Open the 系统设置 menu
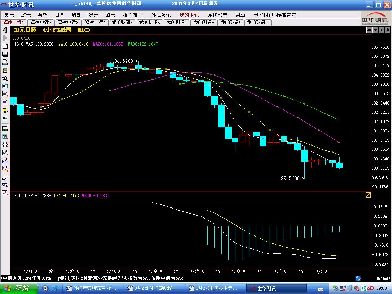The width and height of the screenshot is (392, 294). [218, 15]
